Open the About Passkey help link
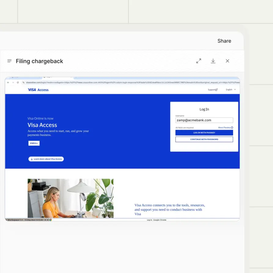 pyautogui.click(x=225, y=128)
